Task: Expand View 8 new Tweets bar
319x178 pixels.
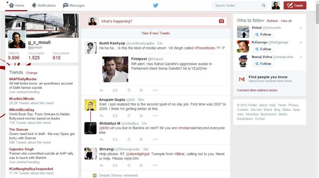Action: click(x=156, y=33)
